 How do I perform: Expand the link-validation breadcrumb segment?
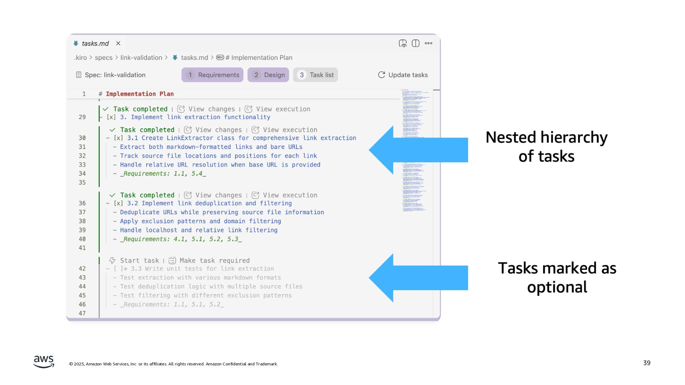point(141,58)
